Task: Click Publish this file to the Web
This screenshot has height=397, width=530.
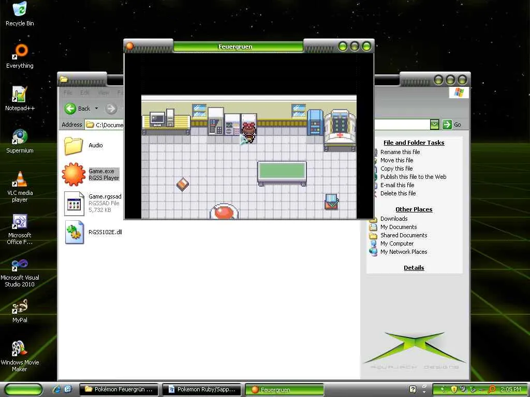Action: (x=413, y=177)
